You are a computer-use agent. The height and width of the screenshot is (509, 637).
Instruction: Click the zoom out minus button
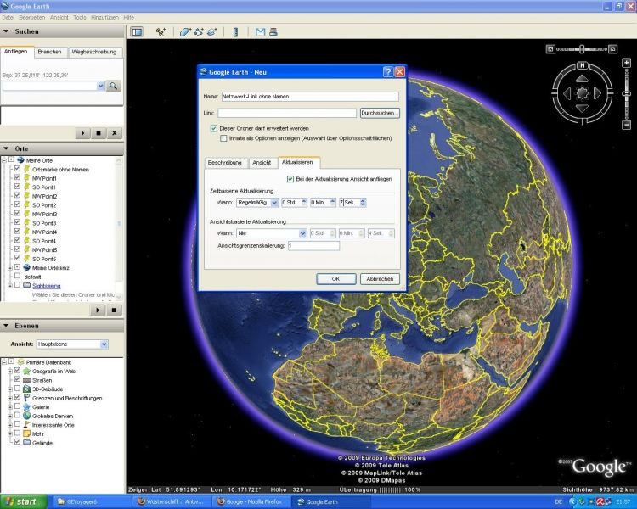pos(627,125)
